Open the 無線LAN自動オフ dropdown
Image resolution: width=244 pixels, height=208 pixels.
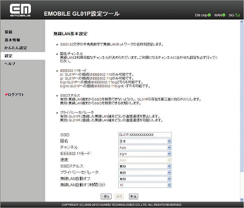[x=145, y=179]
